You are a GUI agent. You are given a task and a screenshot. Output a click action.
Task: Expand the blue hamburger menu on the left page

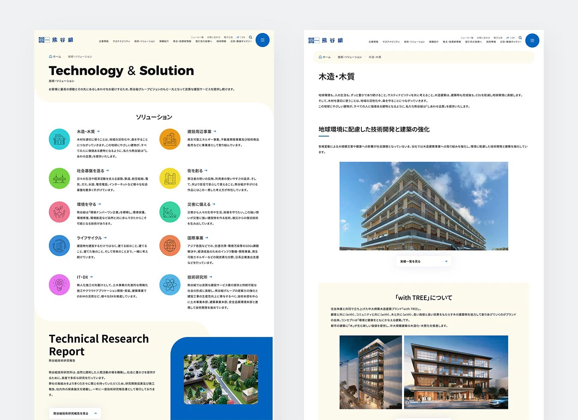262,40
